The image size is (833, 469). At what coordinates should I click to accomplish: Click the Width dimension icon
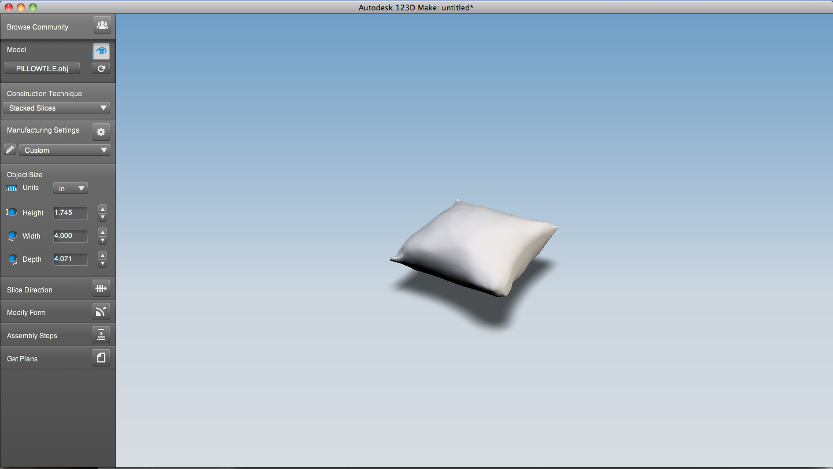click(x=12, y=236)
